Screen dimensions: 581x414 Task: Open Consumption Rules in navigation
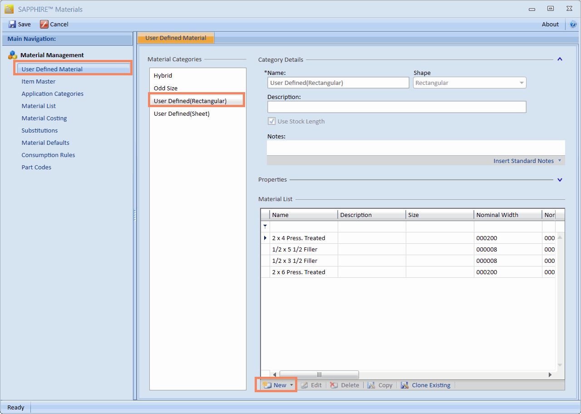pyautogui.click(x=48, y=155)
